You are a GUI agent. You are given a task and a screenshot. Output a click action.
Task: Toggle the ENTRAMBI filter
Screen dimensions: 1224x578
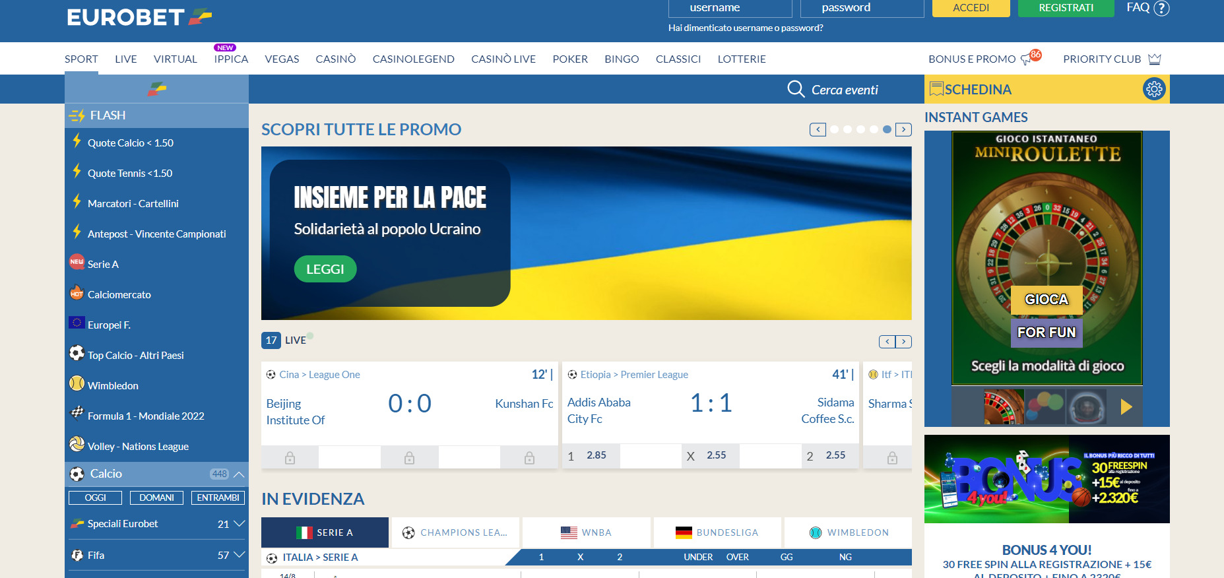tap(218, 498)
